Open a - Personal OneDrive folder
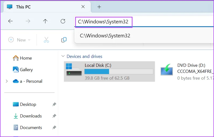214x137 pixels. click(28, 81)
